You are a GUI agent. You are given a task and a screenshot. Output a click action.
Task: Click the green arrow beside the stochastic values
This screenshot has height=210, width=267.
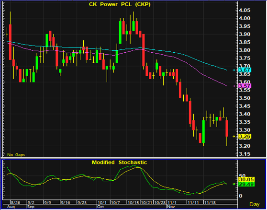click(x=234, y=184)
